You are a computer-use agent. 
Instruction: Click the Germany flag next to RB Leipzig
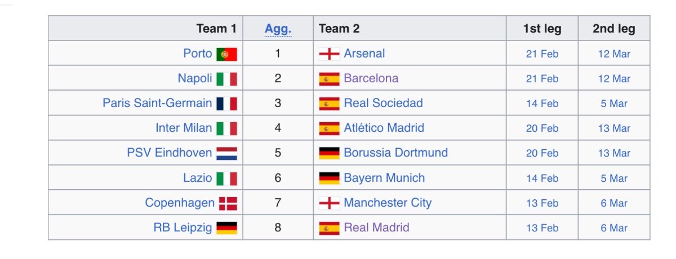click(226, 228)
